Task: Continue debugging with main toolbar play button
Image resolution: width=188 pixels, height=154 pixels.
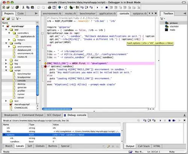Action: click(x=97, y=8)
